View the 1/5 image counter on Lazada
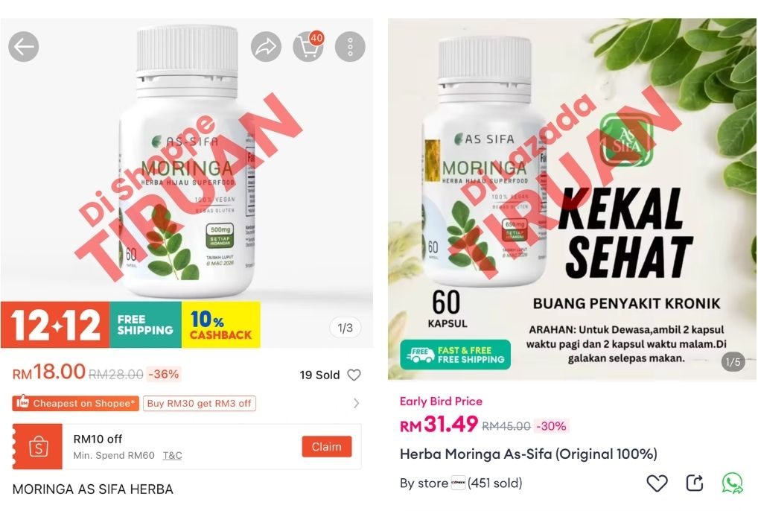Viewport: 758px width, 511px height. (x=733, y=361)
